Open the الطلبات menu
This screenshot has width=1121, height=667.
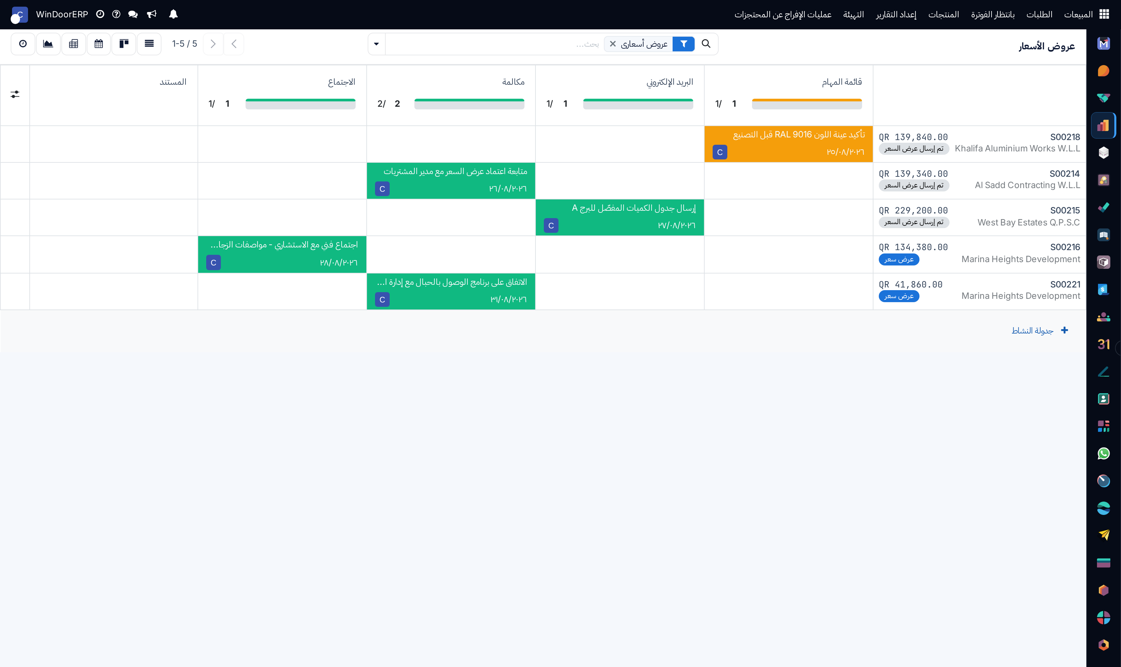point(1039,14)
